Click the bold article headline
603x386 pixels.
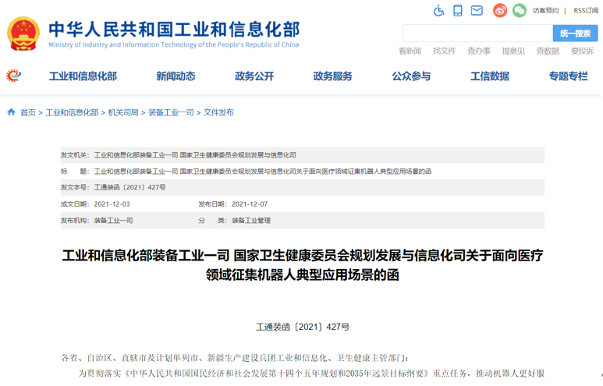(x=302, y=264)
